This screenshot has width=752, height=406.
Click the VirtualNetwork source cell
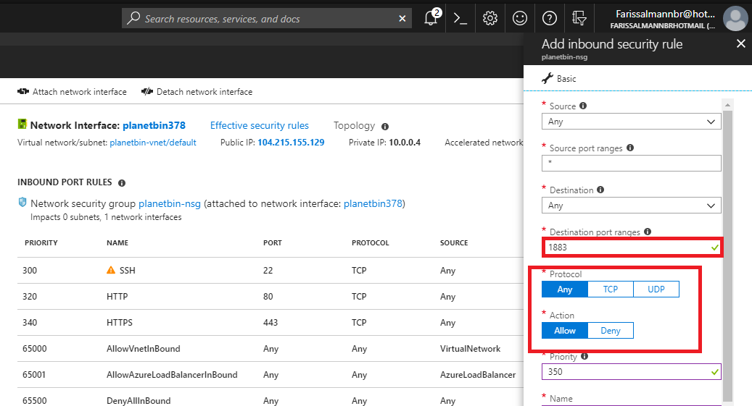point(470,349)
